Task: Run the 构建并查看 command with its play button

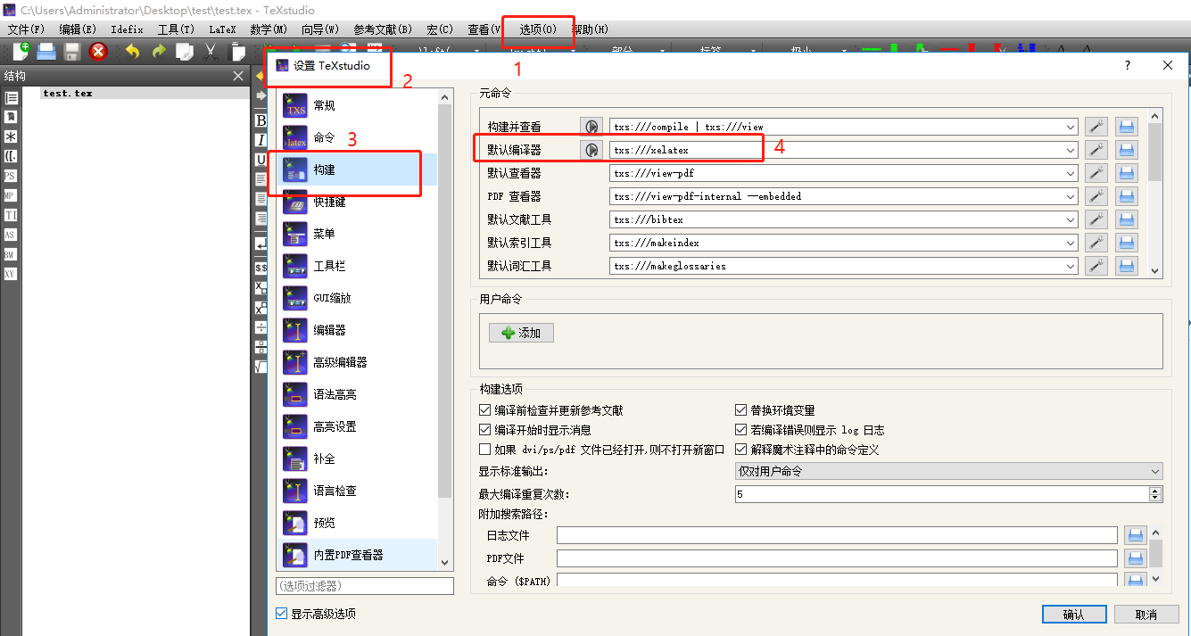Action: pyautogui.click(x=591, y=127)
